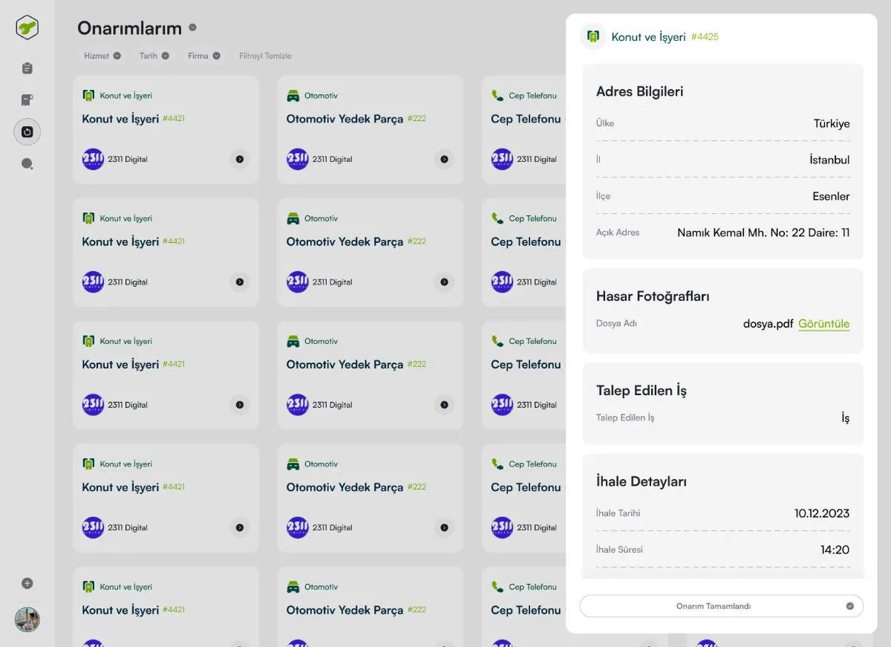This screenshot has height=647, width=891.
Task: Expand the Onarımlarım title chevron
Action: [193, 27]
